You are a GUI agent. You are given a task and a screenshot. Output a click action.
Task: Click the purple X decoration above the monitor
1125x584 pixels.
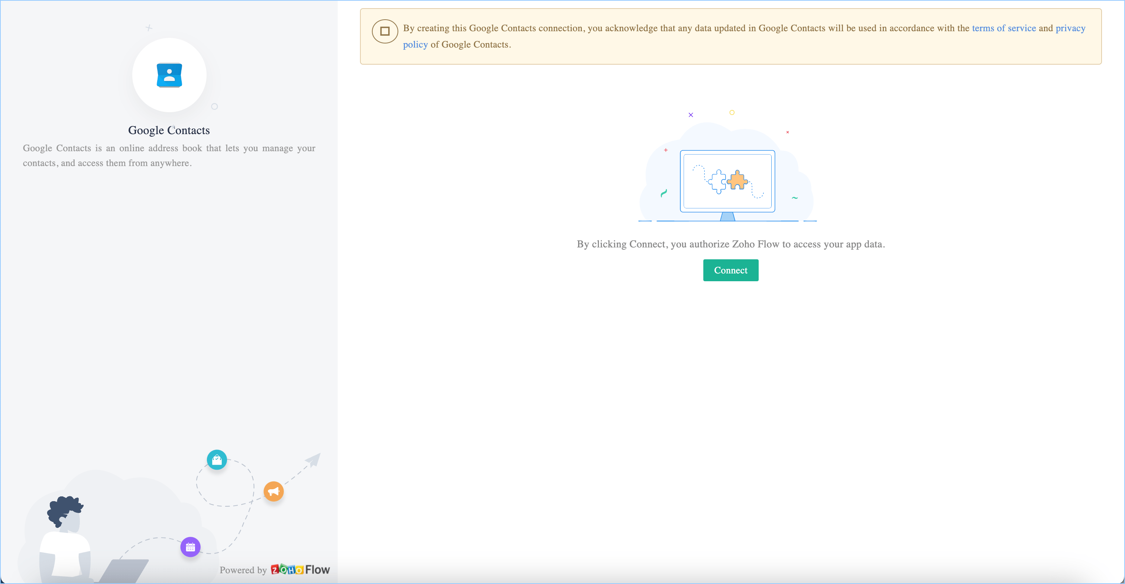[690, 115]
